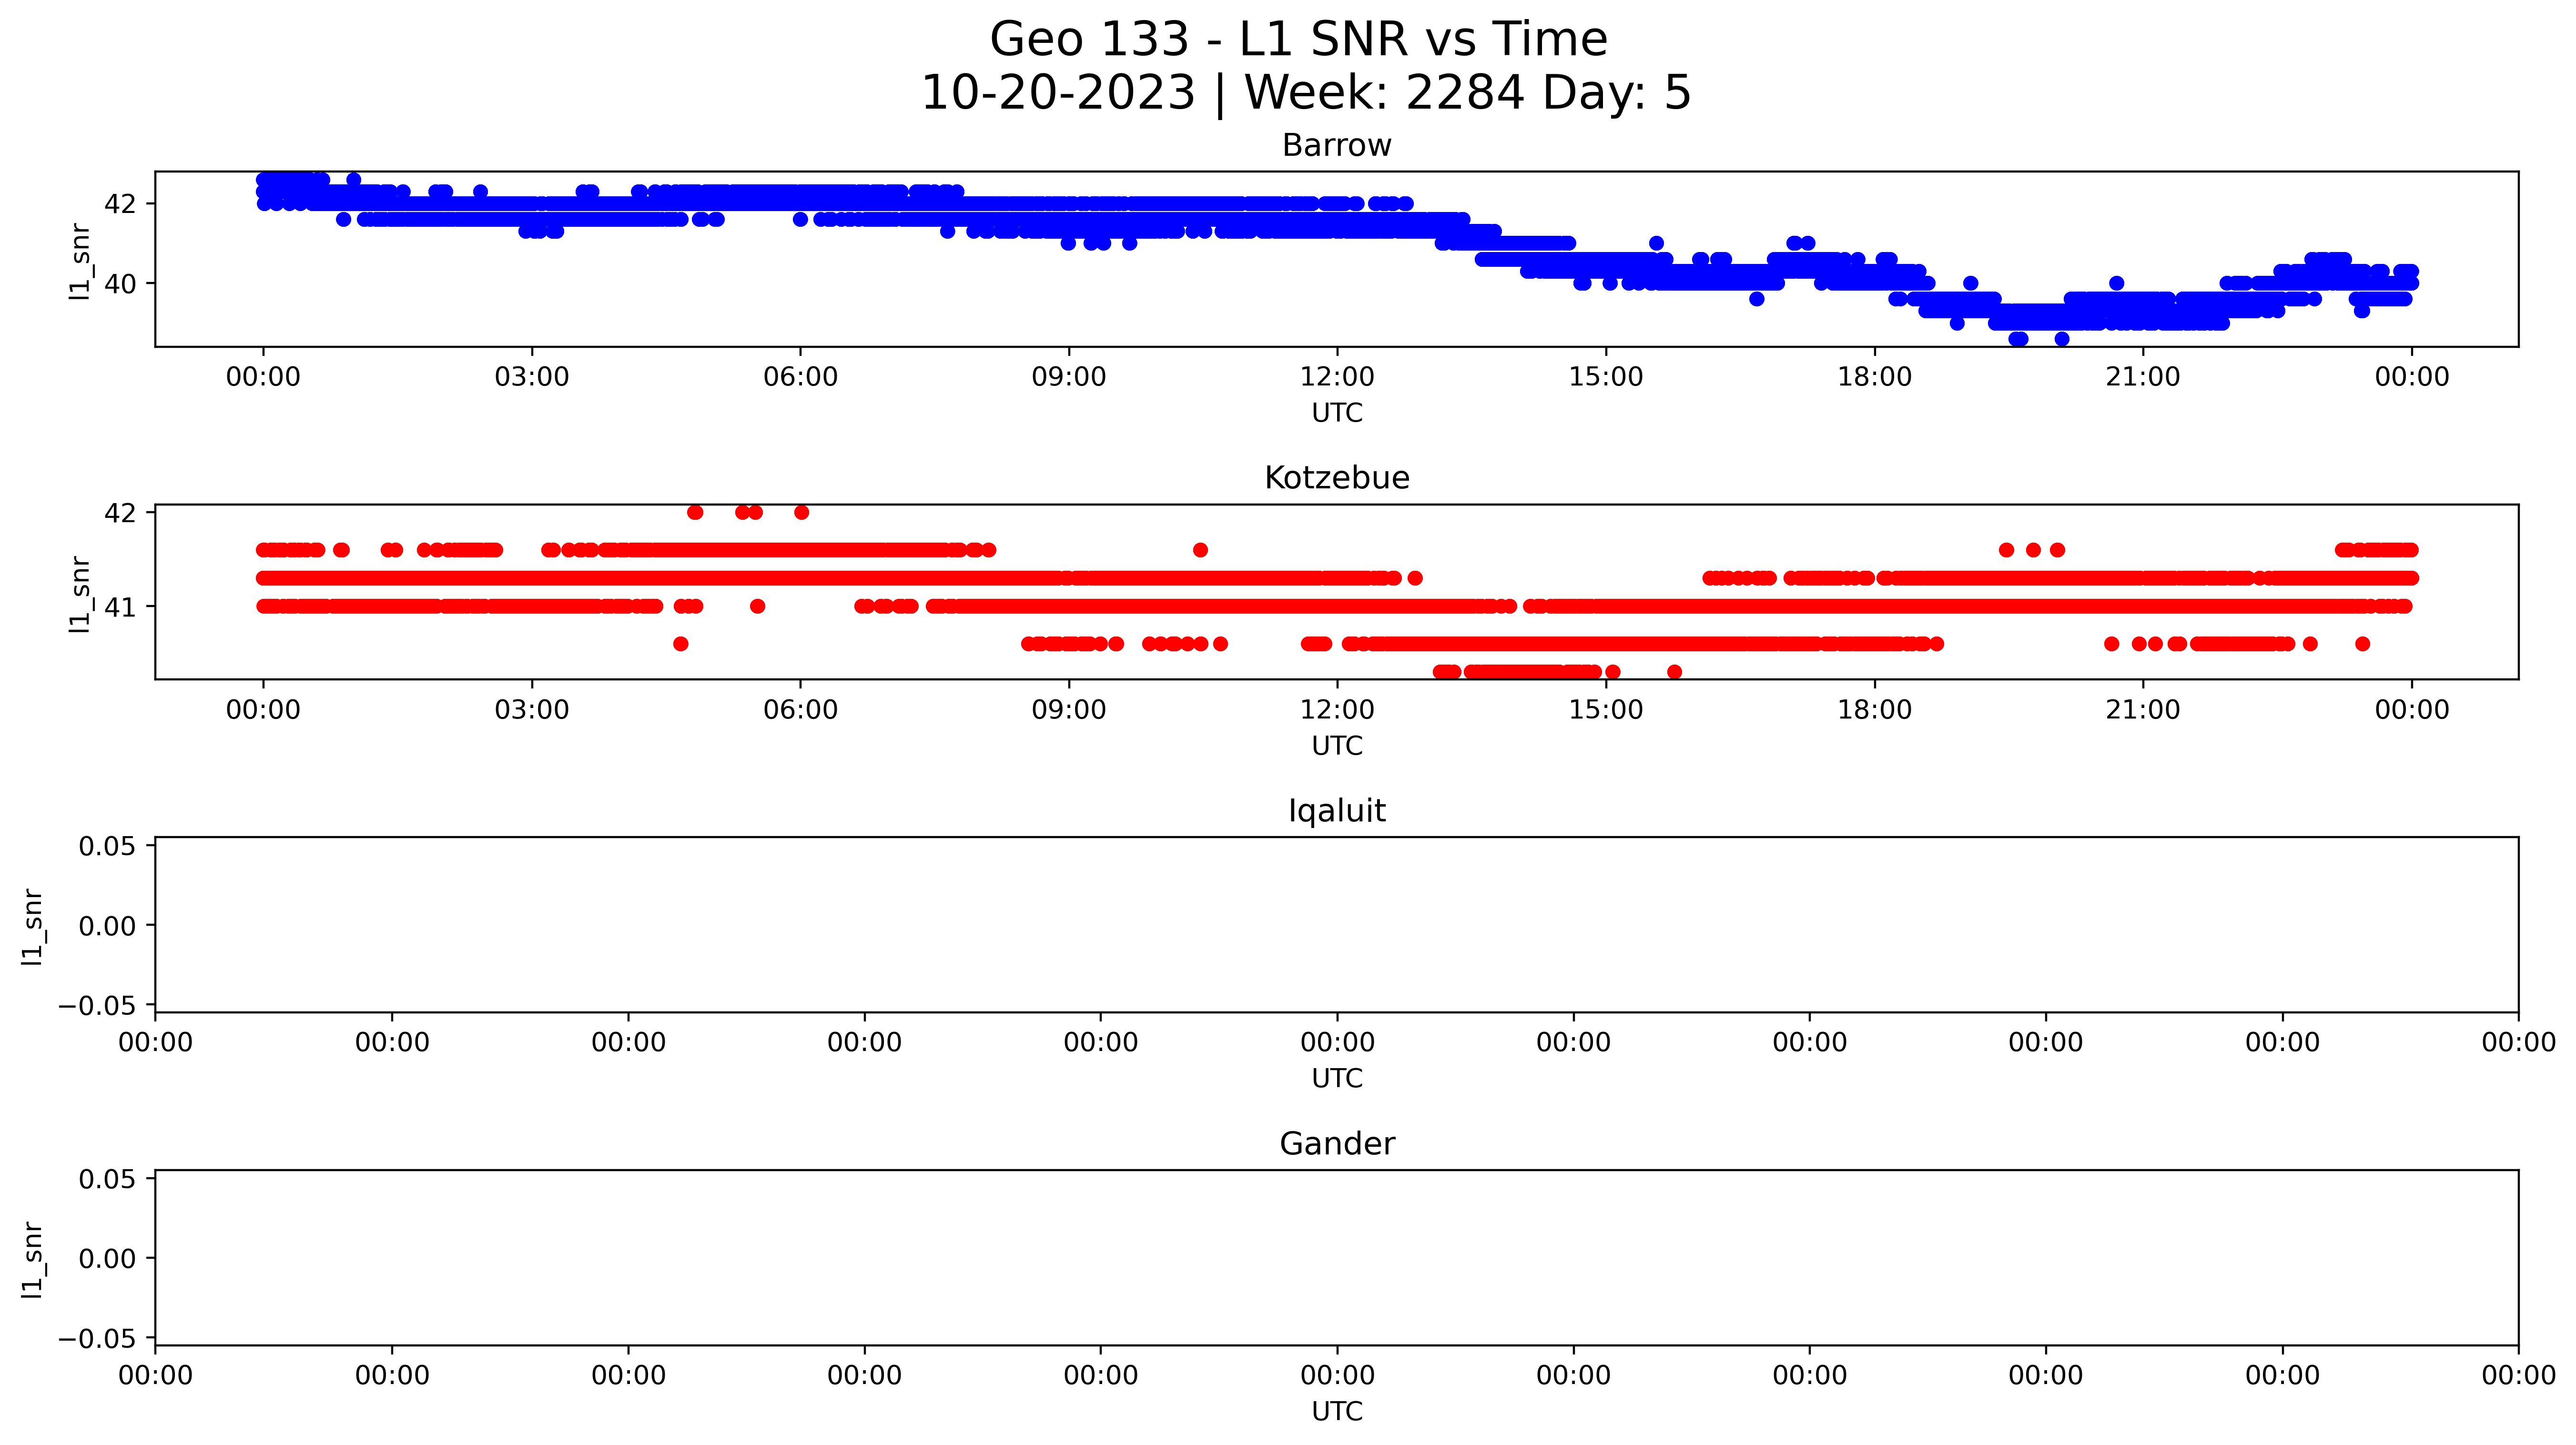The image size is (2576, 1445).
Task: Click the '06:00' x-tick on Barrow plot
Action: [x=800, y=377]
